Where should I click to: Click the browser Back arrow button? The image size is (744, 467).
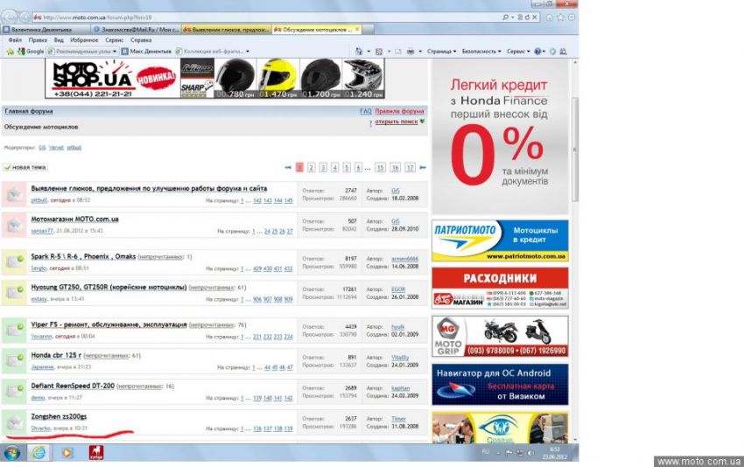[11, 17]
